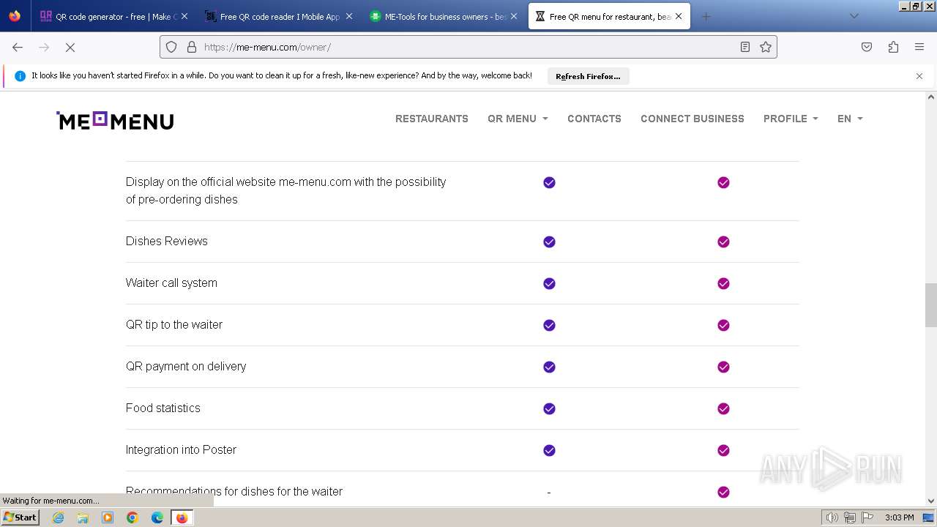Open the Firefox application menu
This screenshot has height=527, width=937.
[919, 47]
